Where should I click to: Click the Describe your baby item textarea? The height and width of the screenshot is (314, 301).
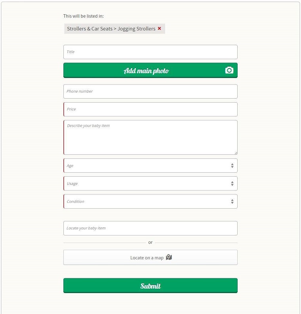point(150,137)
